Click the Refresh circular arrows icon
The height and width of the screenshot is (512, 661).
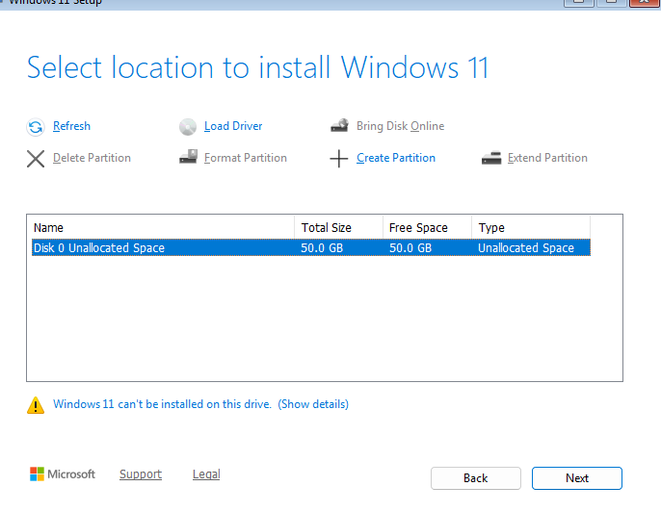point(36,127)
